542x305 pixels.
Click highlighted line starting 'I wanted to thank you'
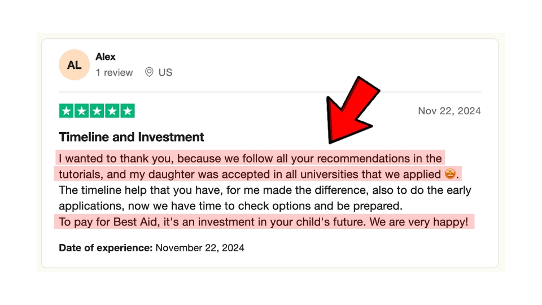point(250,158)
